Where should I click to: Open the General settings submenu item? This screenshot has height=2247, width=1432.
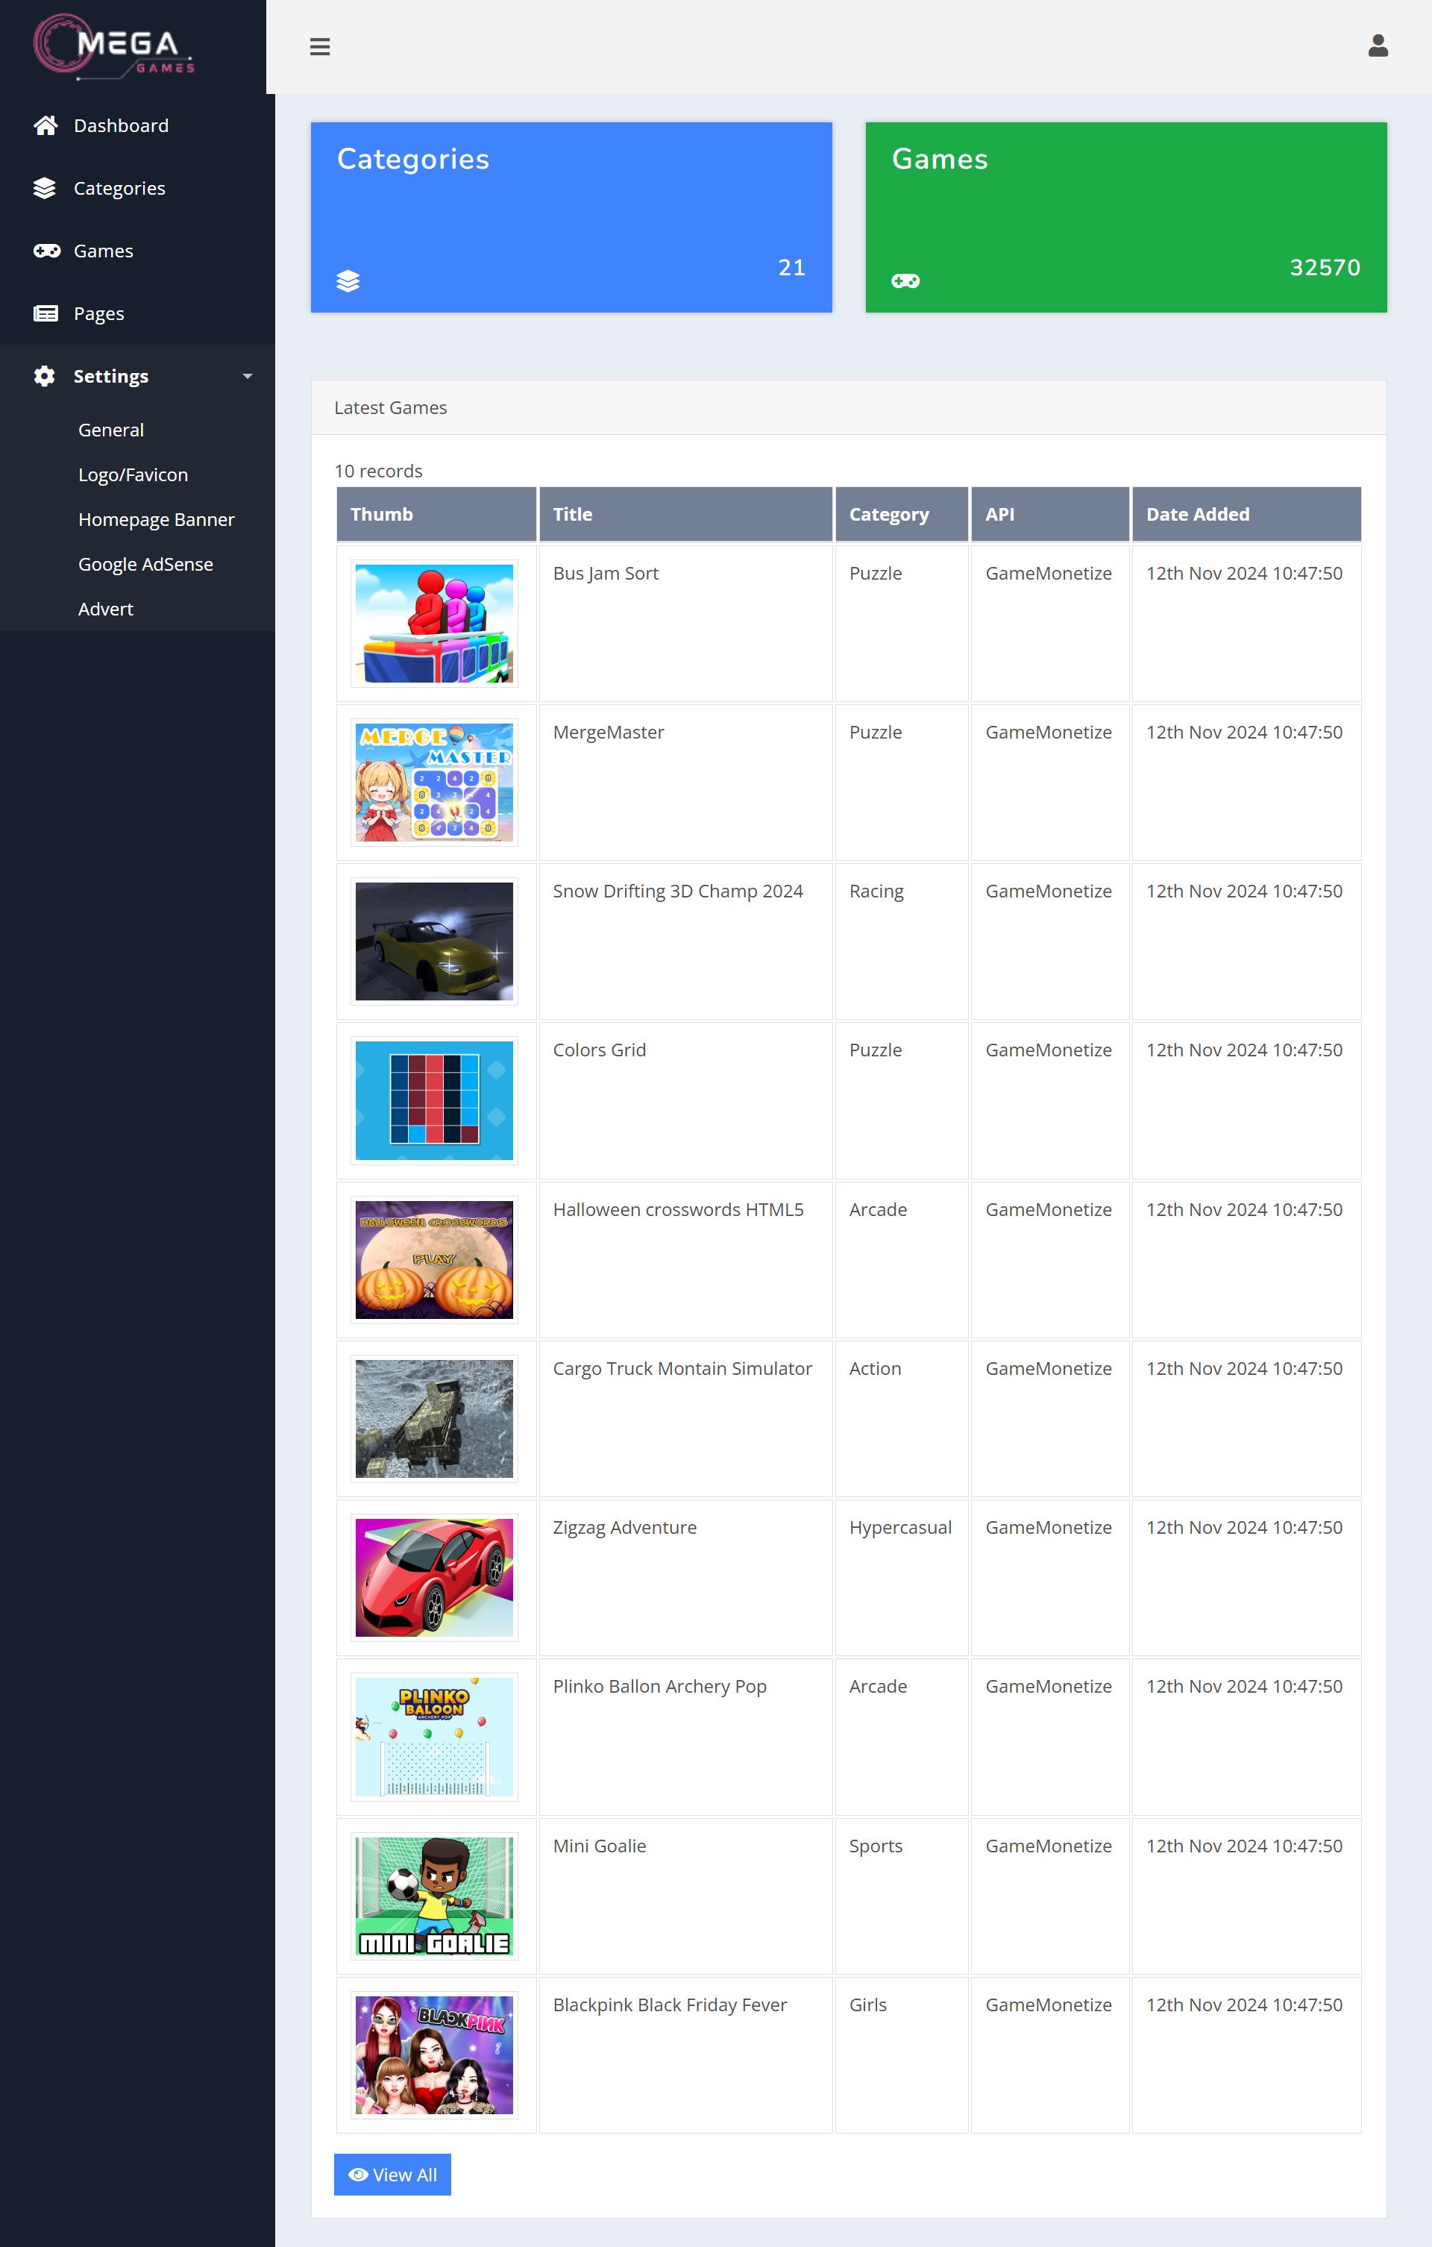111,430
